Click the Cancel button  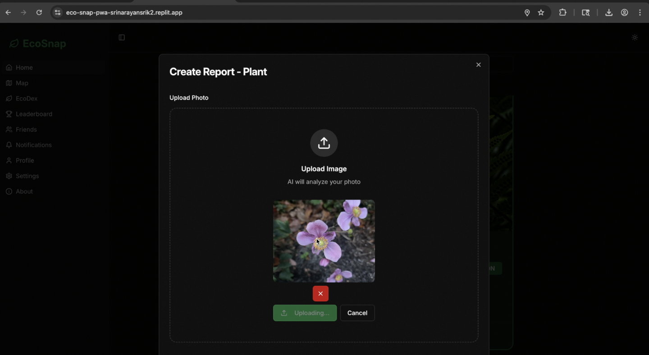point(357,313)
